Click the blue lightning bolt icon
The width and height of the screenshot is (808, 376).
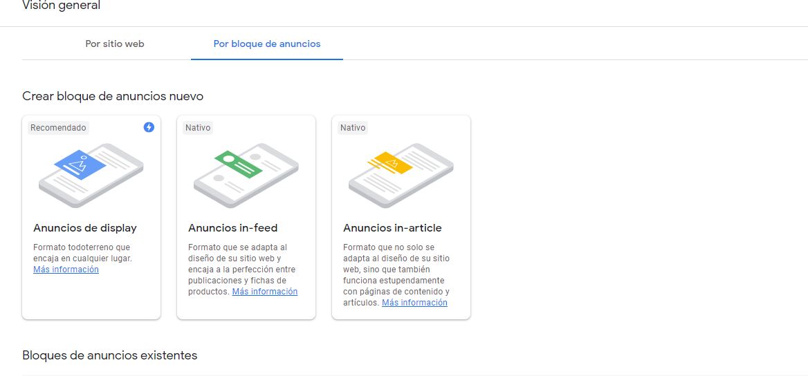pos(149,127)
